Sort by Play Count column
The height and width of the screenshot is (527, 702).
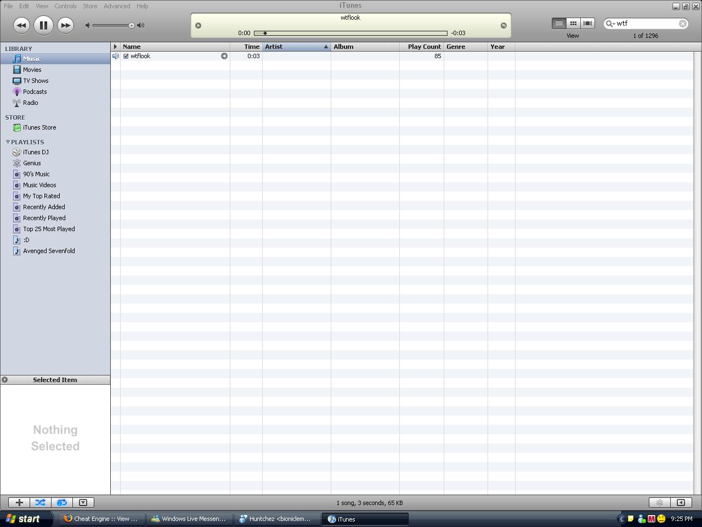pos(422,47)
